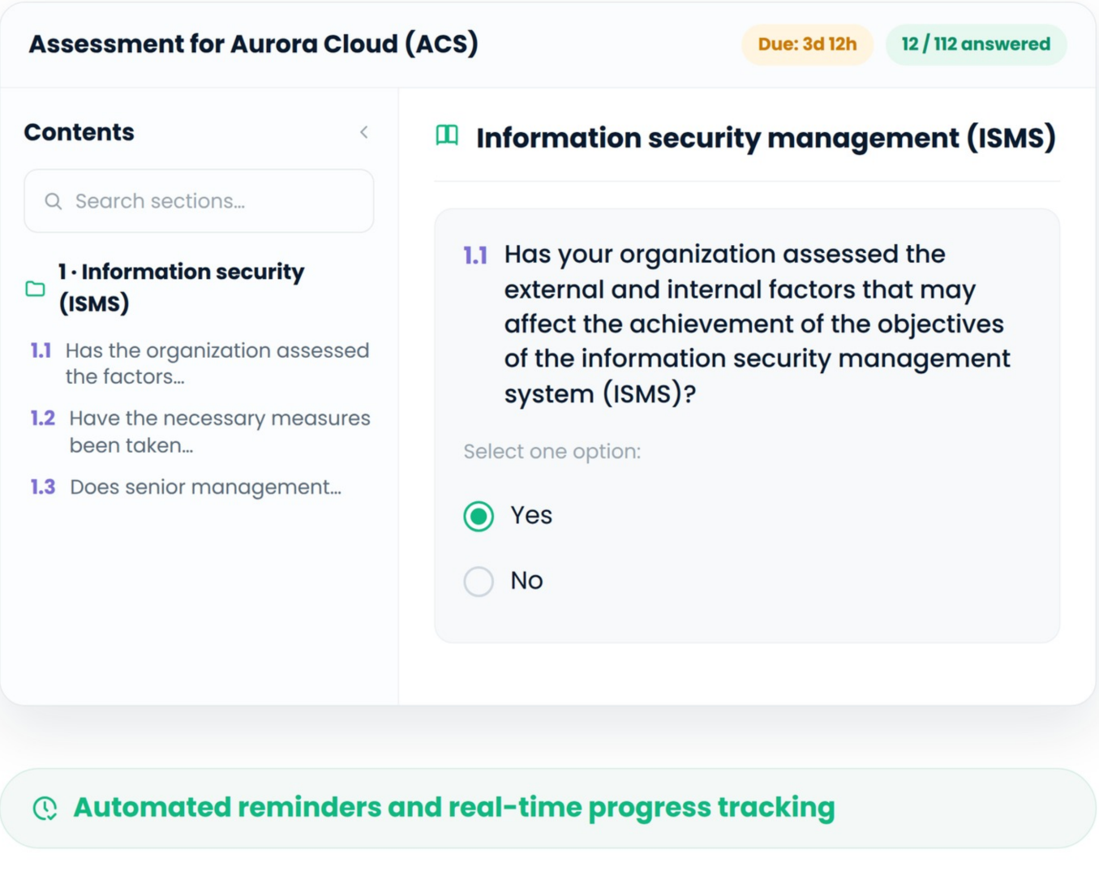Click the question 1.1 text in the main panel

[x=758, y=324]
